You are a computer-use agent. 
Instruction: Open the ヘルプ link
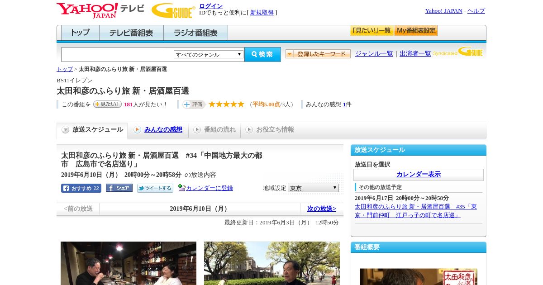point(476,11)
